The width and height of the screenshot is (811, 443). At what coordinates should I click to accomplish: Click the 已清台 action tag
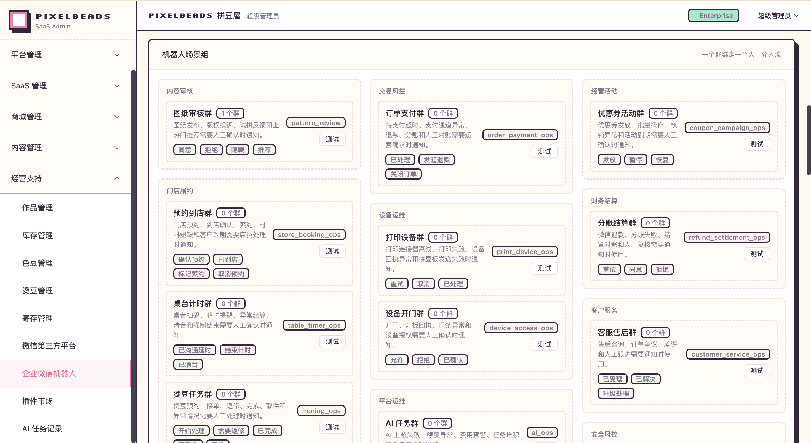tap(188, 364)
